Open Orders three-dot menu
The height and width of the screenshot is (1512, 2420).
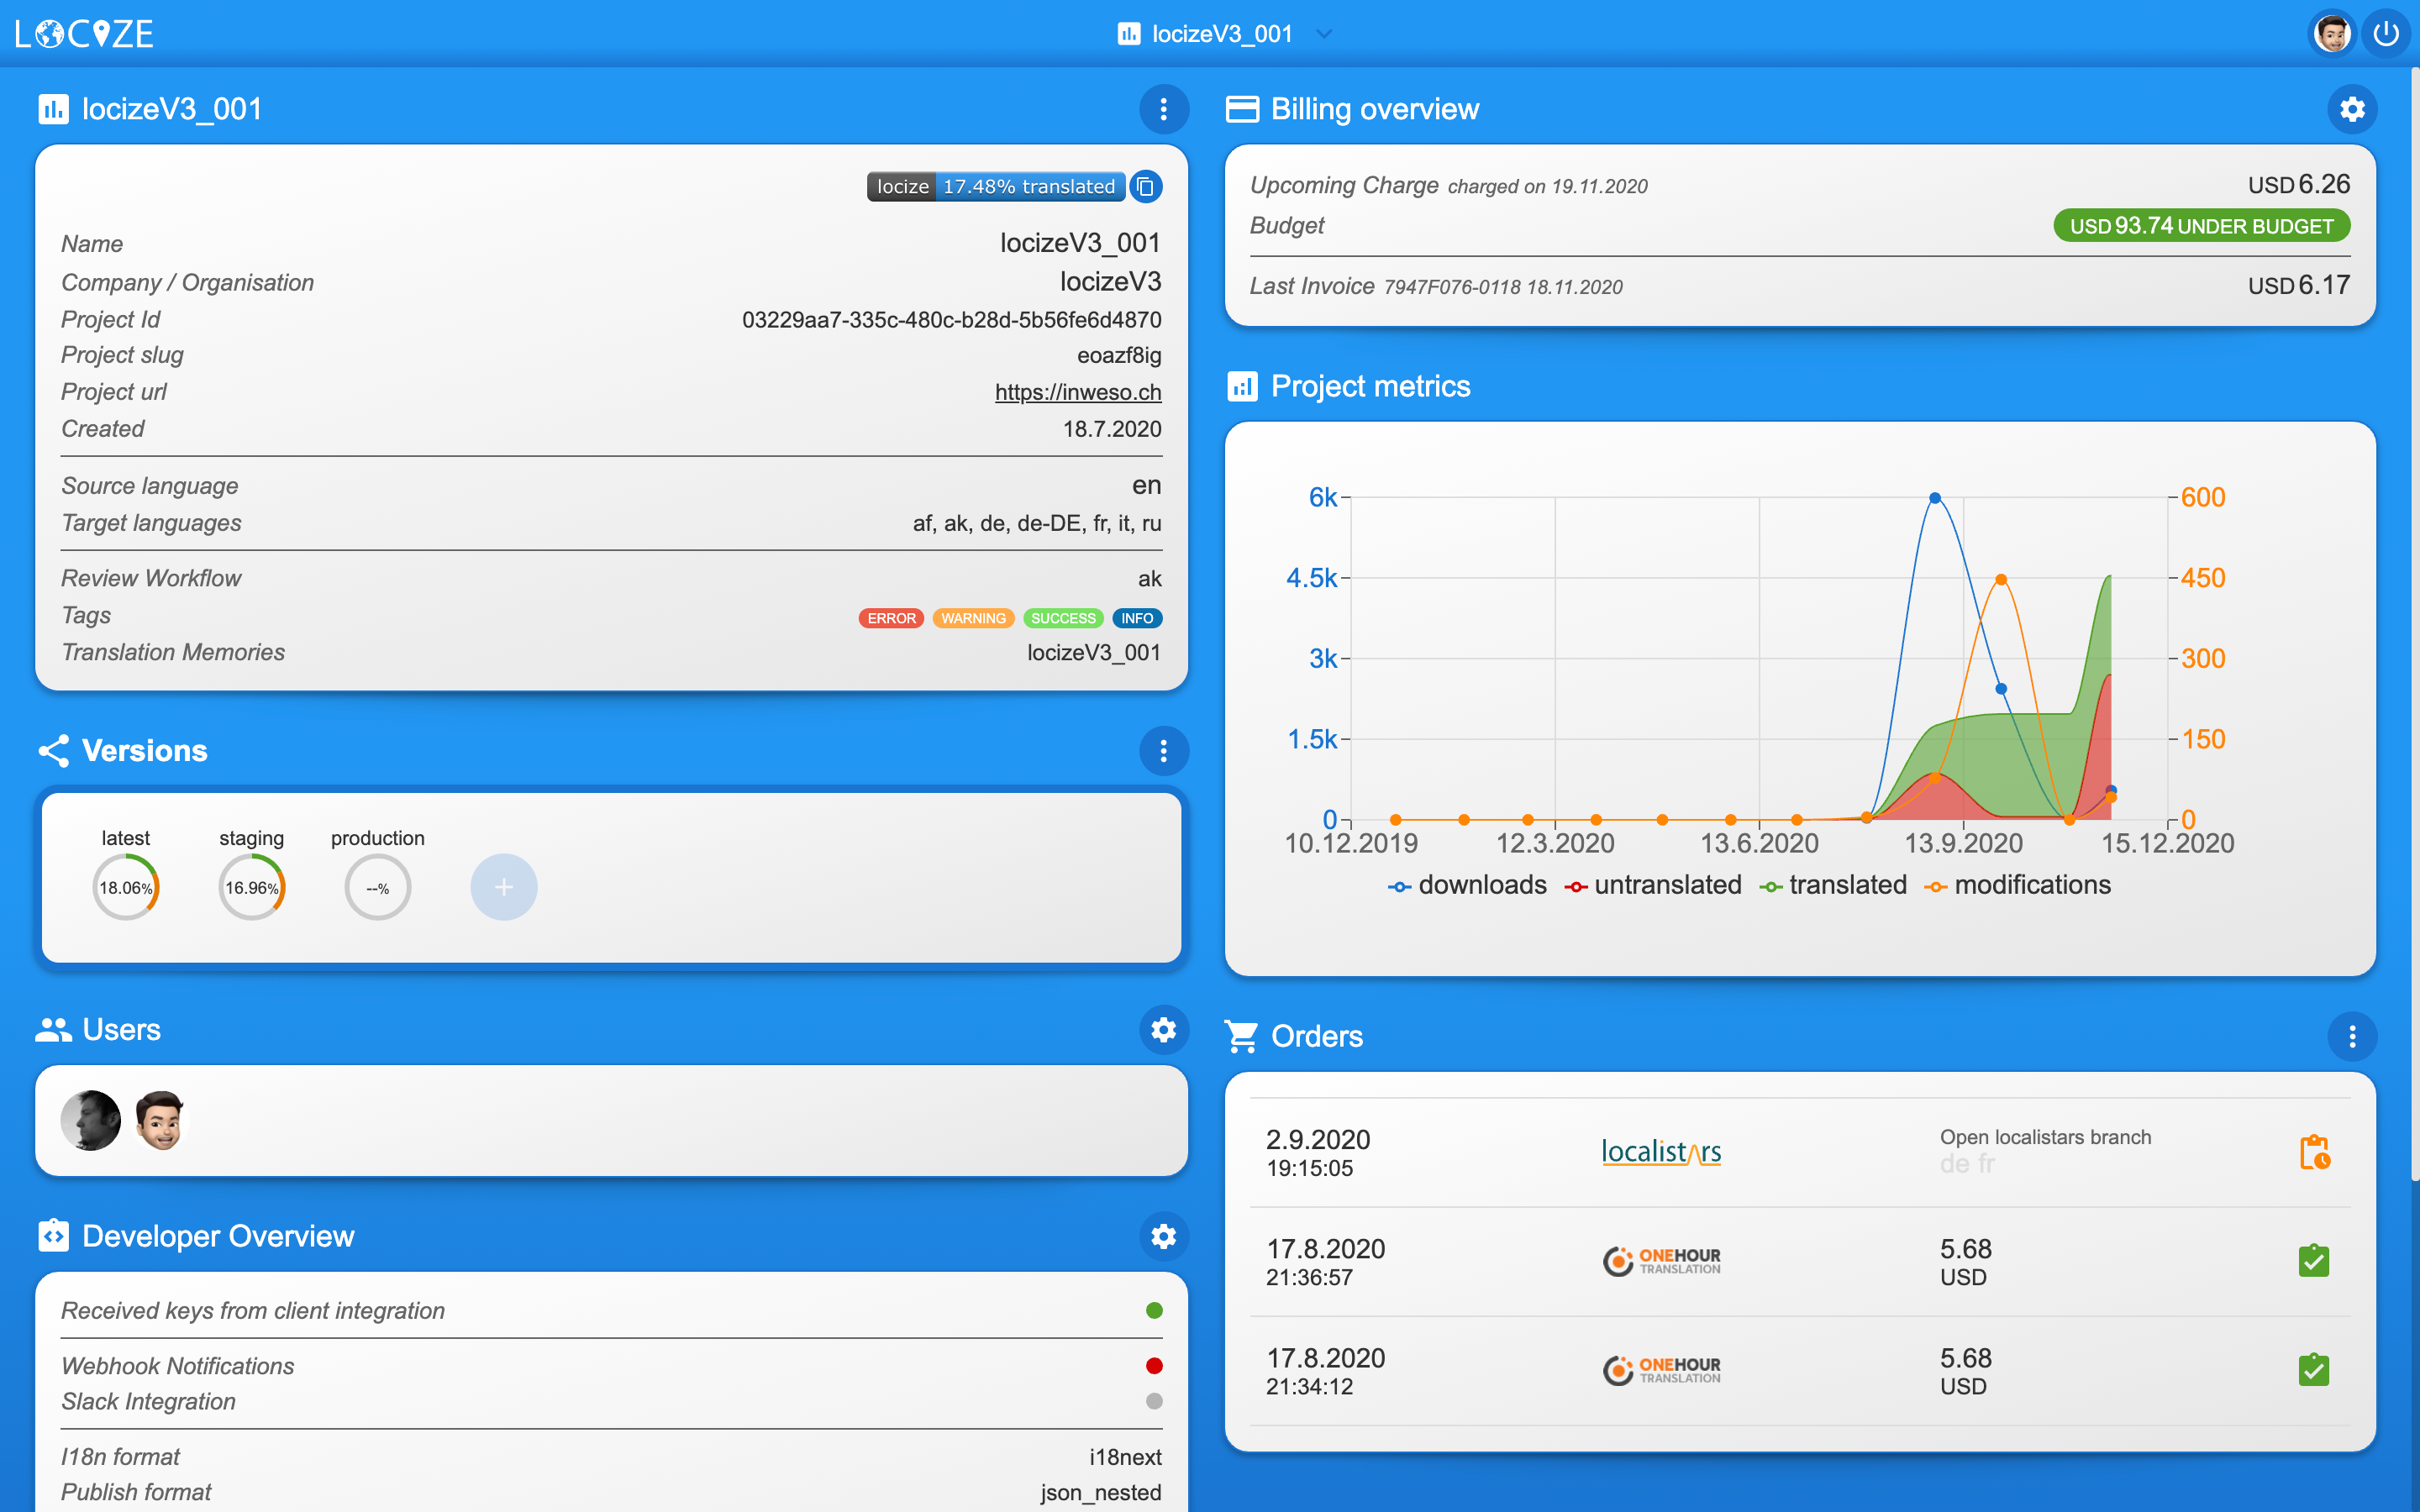click(2351, 1037)
